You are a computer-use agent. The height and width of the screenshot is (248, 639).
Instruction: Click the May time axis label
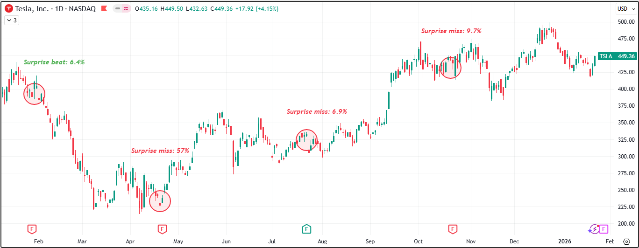tap(178, 241)
